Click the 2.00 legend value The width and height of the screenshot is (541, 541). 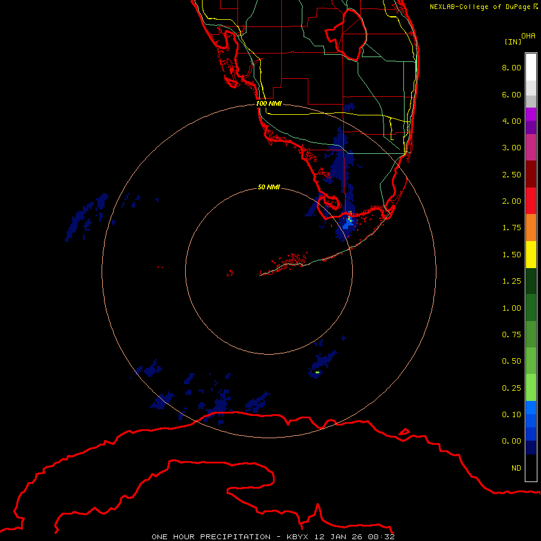(512, 201)
